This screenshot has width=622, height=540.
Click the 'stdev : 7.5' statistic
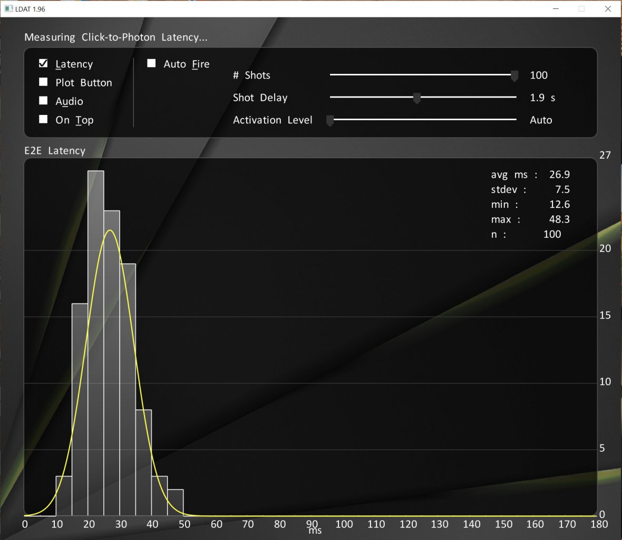pyautogui.click(x=530, y=189)
